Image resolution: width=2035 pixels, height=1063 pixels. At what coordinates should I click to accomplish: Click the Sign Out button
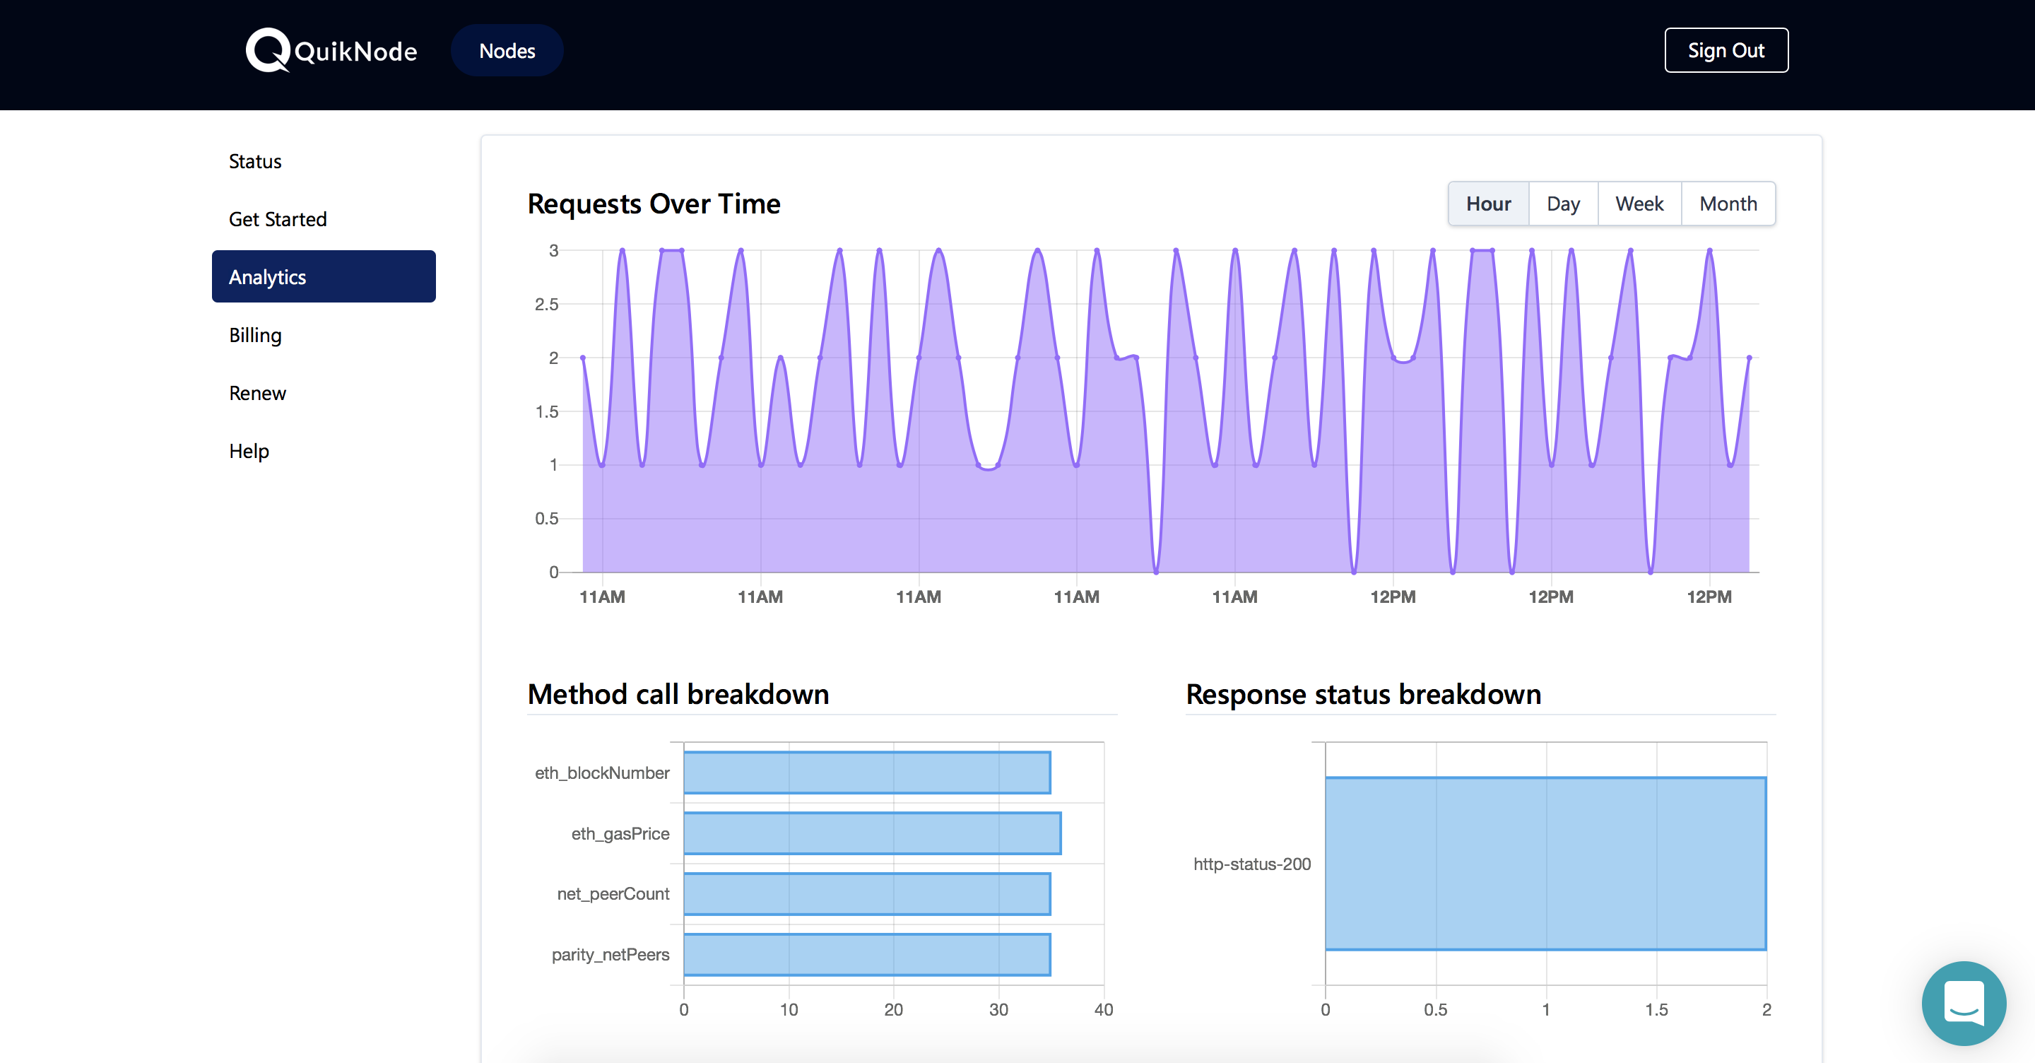point(1726,51)
